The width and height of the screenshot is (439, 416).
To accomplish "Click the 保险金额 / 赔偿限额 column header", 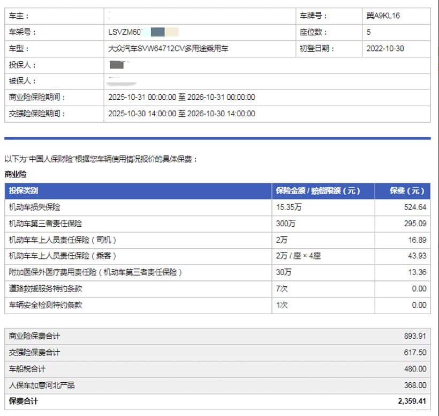I will click(x=317, y=191).
